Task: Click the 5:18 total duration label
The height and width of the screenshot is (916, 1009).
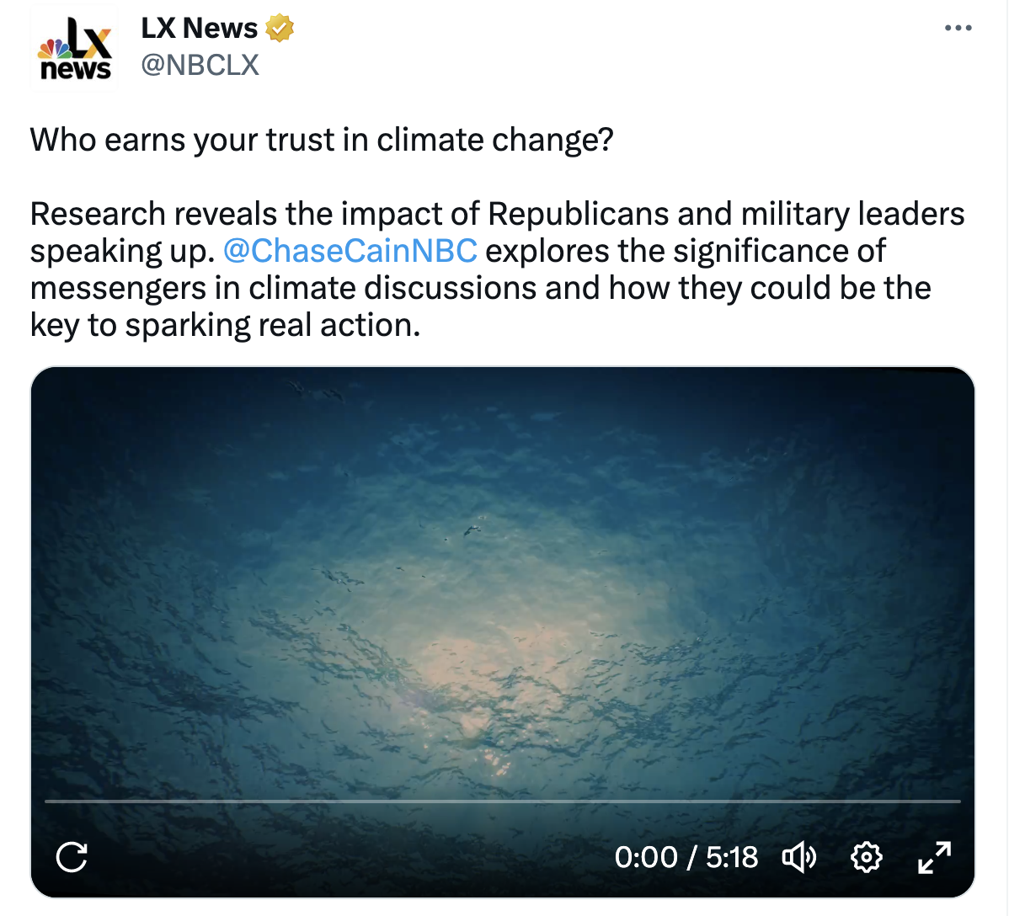Action: [732, 857]
